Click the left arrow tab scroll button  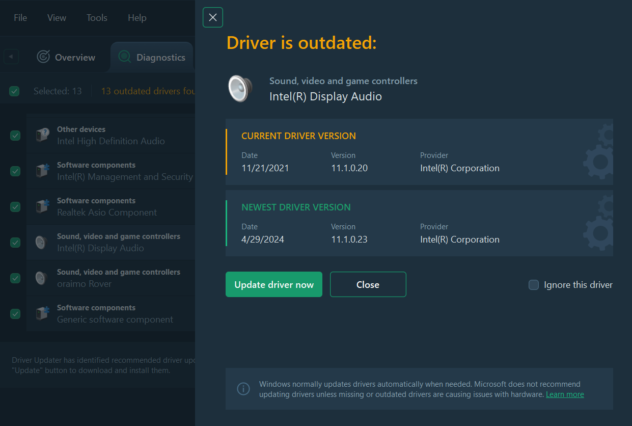(x=11, y=57)
